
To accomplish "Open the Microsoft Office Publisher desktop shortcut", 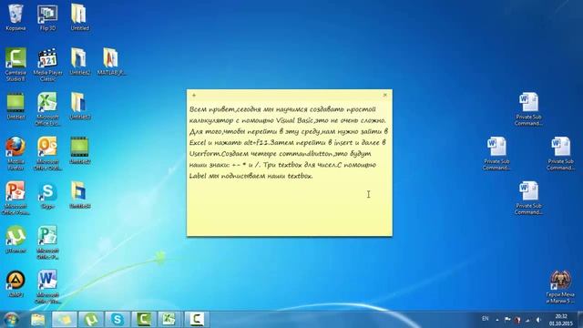I will 47,242.
